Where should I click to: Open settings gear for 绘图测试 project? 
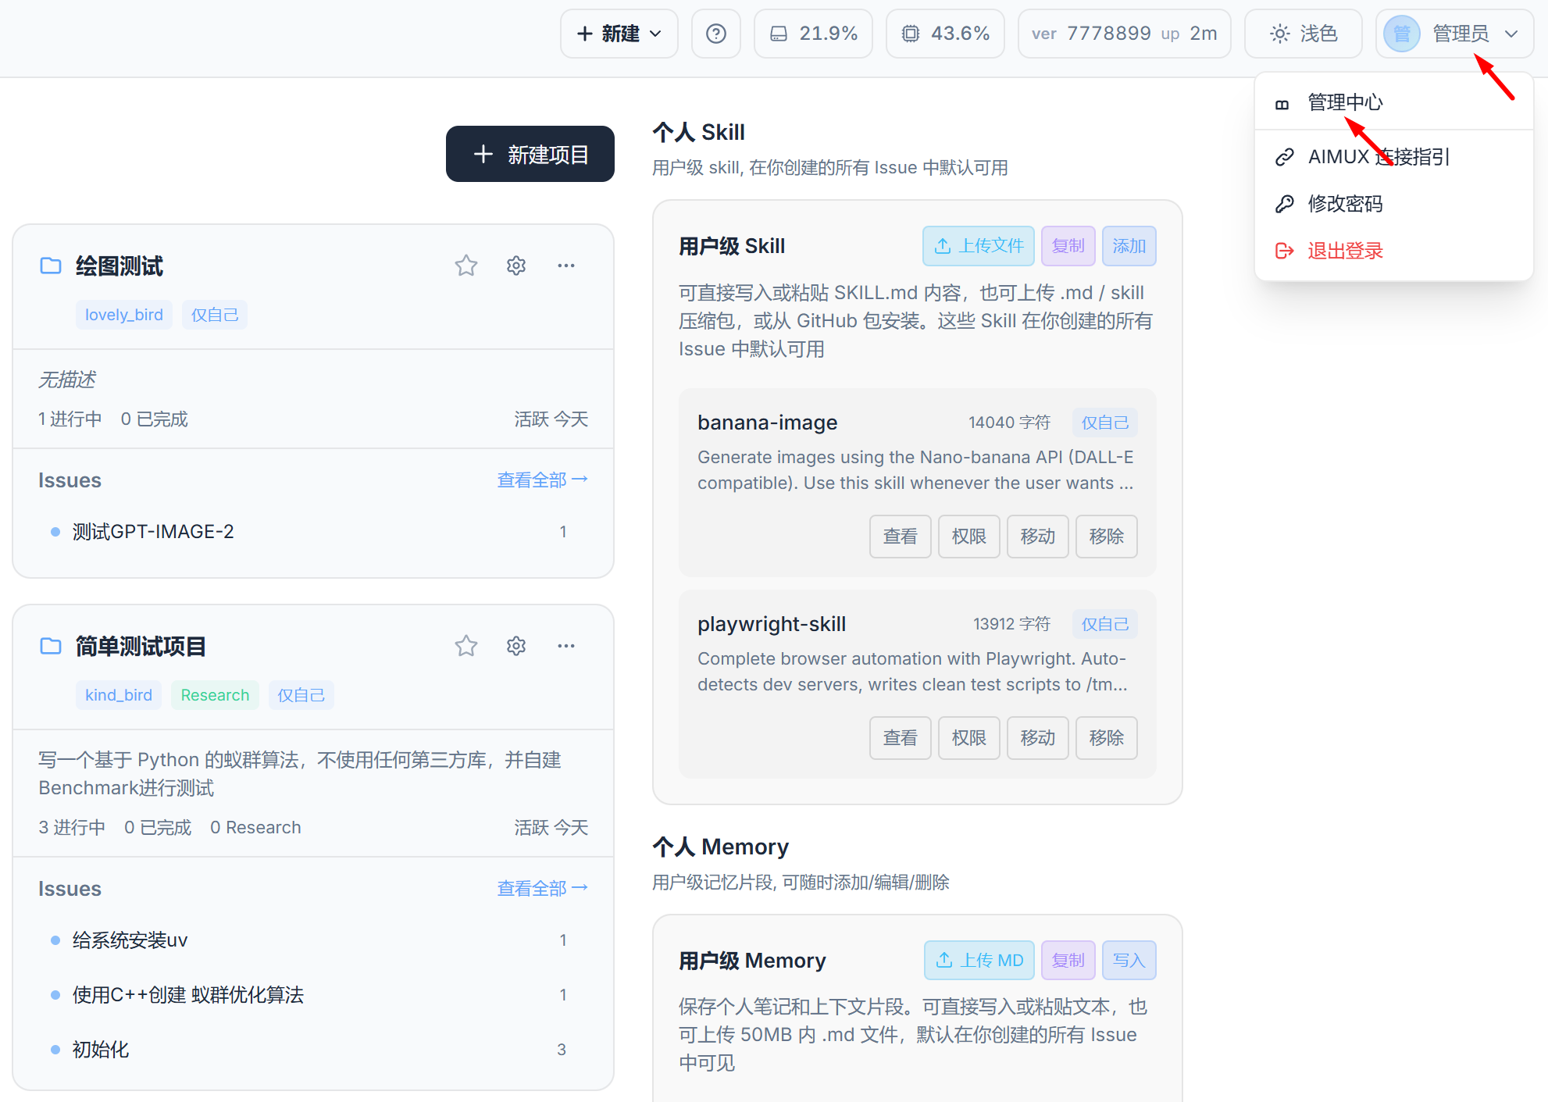click(516, 266)
